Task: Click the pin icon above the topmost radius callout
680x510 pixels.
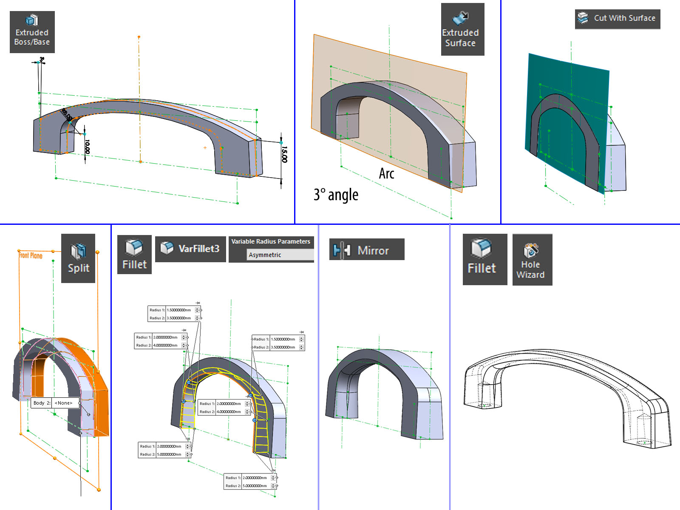Action: [x=198, y=303]
